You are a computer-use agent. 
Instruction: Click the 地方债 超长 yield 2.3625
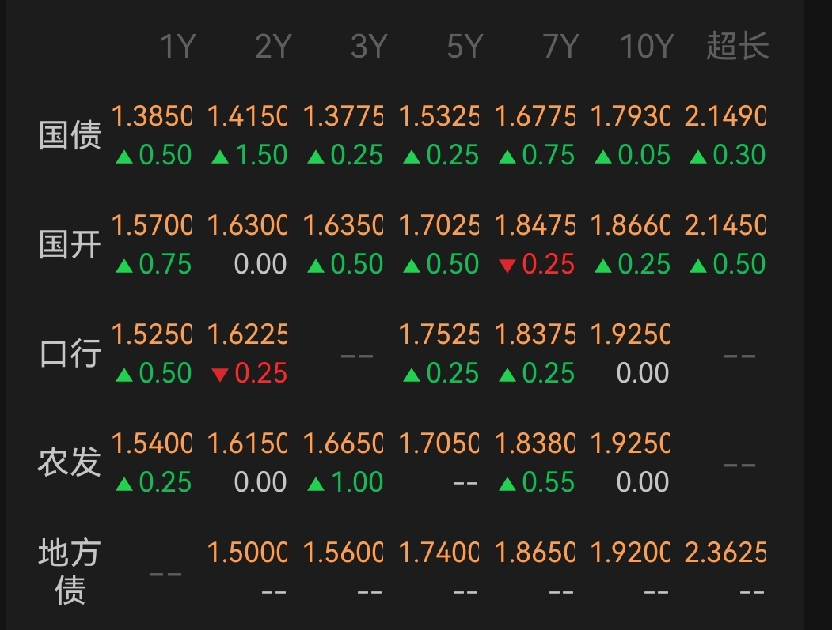(725, 553)
